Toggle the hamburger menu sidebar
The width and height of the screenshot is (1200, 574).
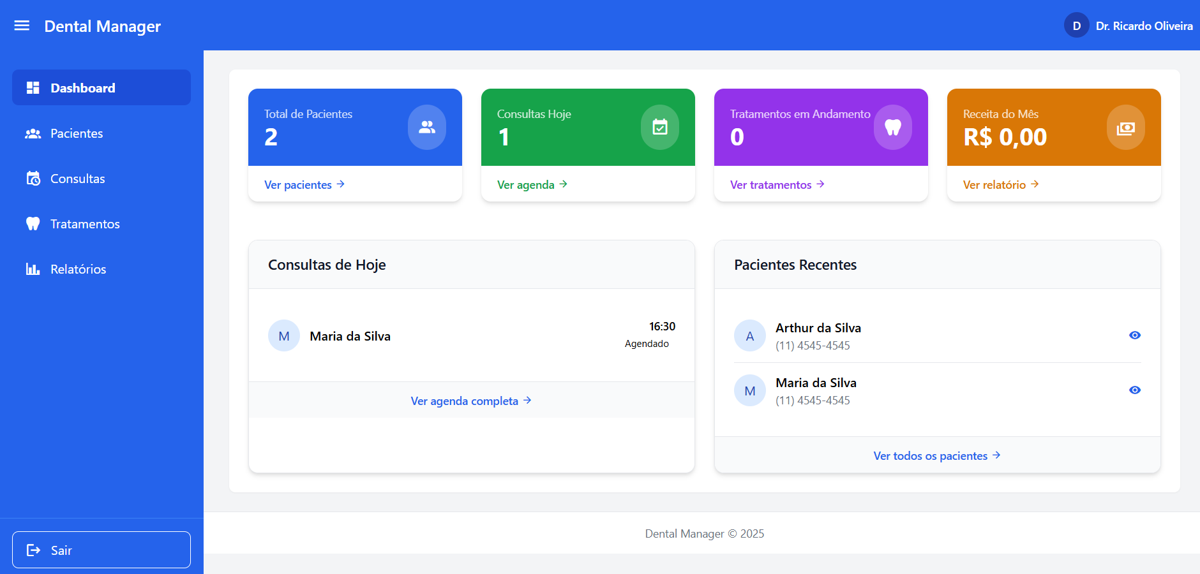click(x=22, y=26)
